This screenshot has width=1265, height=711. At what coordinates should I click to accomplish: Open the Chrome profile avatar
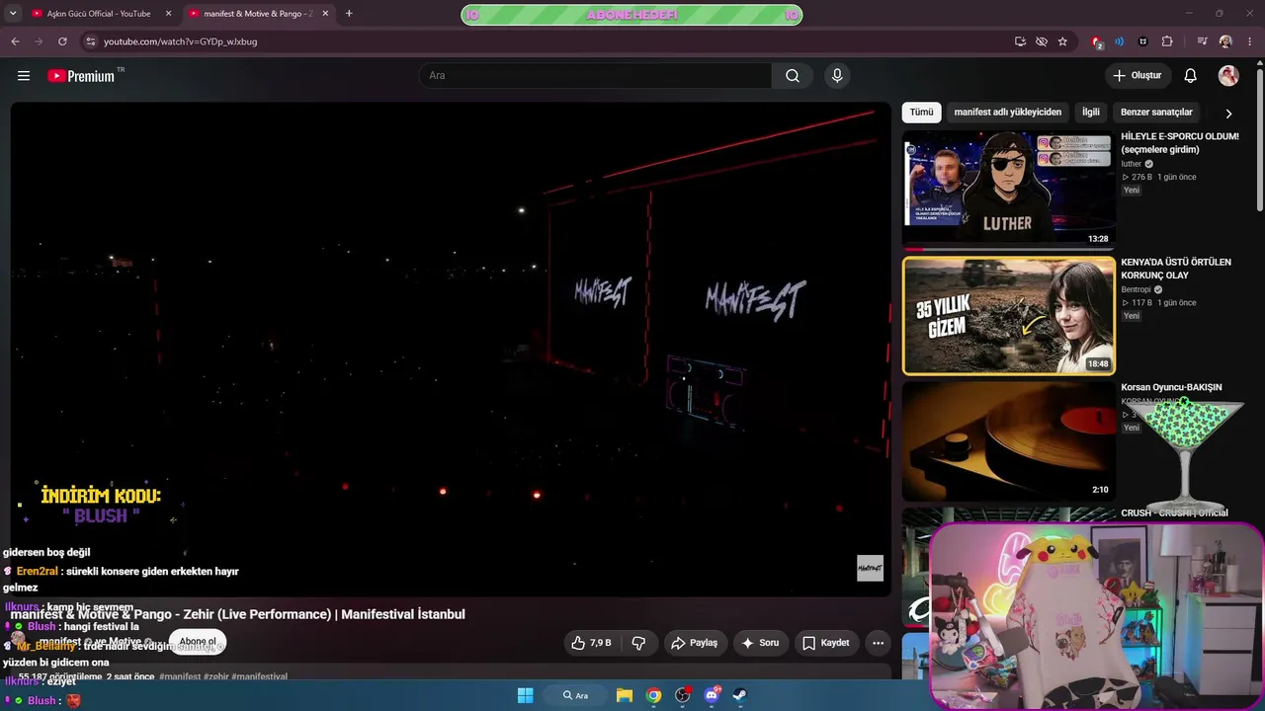pyautogui.click(x=1225, y=41)
